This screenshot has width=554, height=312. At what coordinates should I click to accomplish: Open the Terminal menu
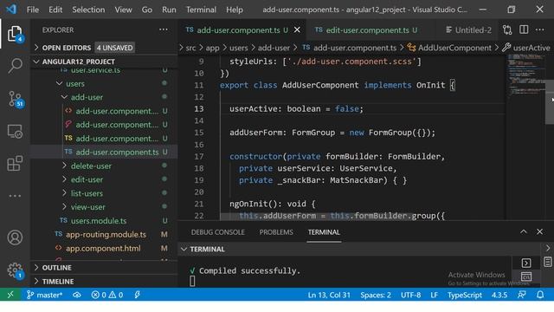[201, 10]
